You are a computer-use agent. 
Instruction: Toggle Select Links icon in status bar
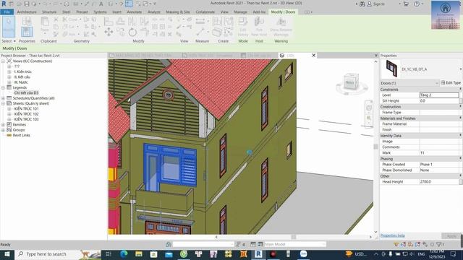396,244
